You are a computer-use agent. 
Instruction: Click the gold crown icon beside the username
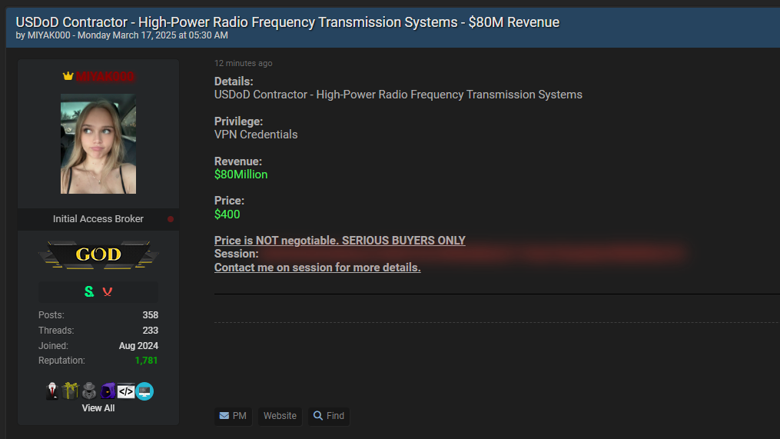pyautogui.click(x=68, y=77)
